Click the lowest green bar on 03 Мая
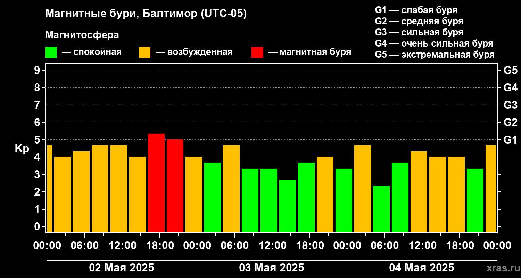 pos(288,206)
